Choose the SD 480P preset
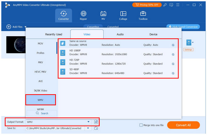This screenshot has width=207, height=135. [x=118, y=71]
